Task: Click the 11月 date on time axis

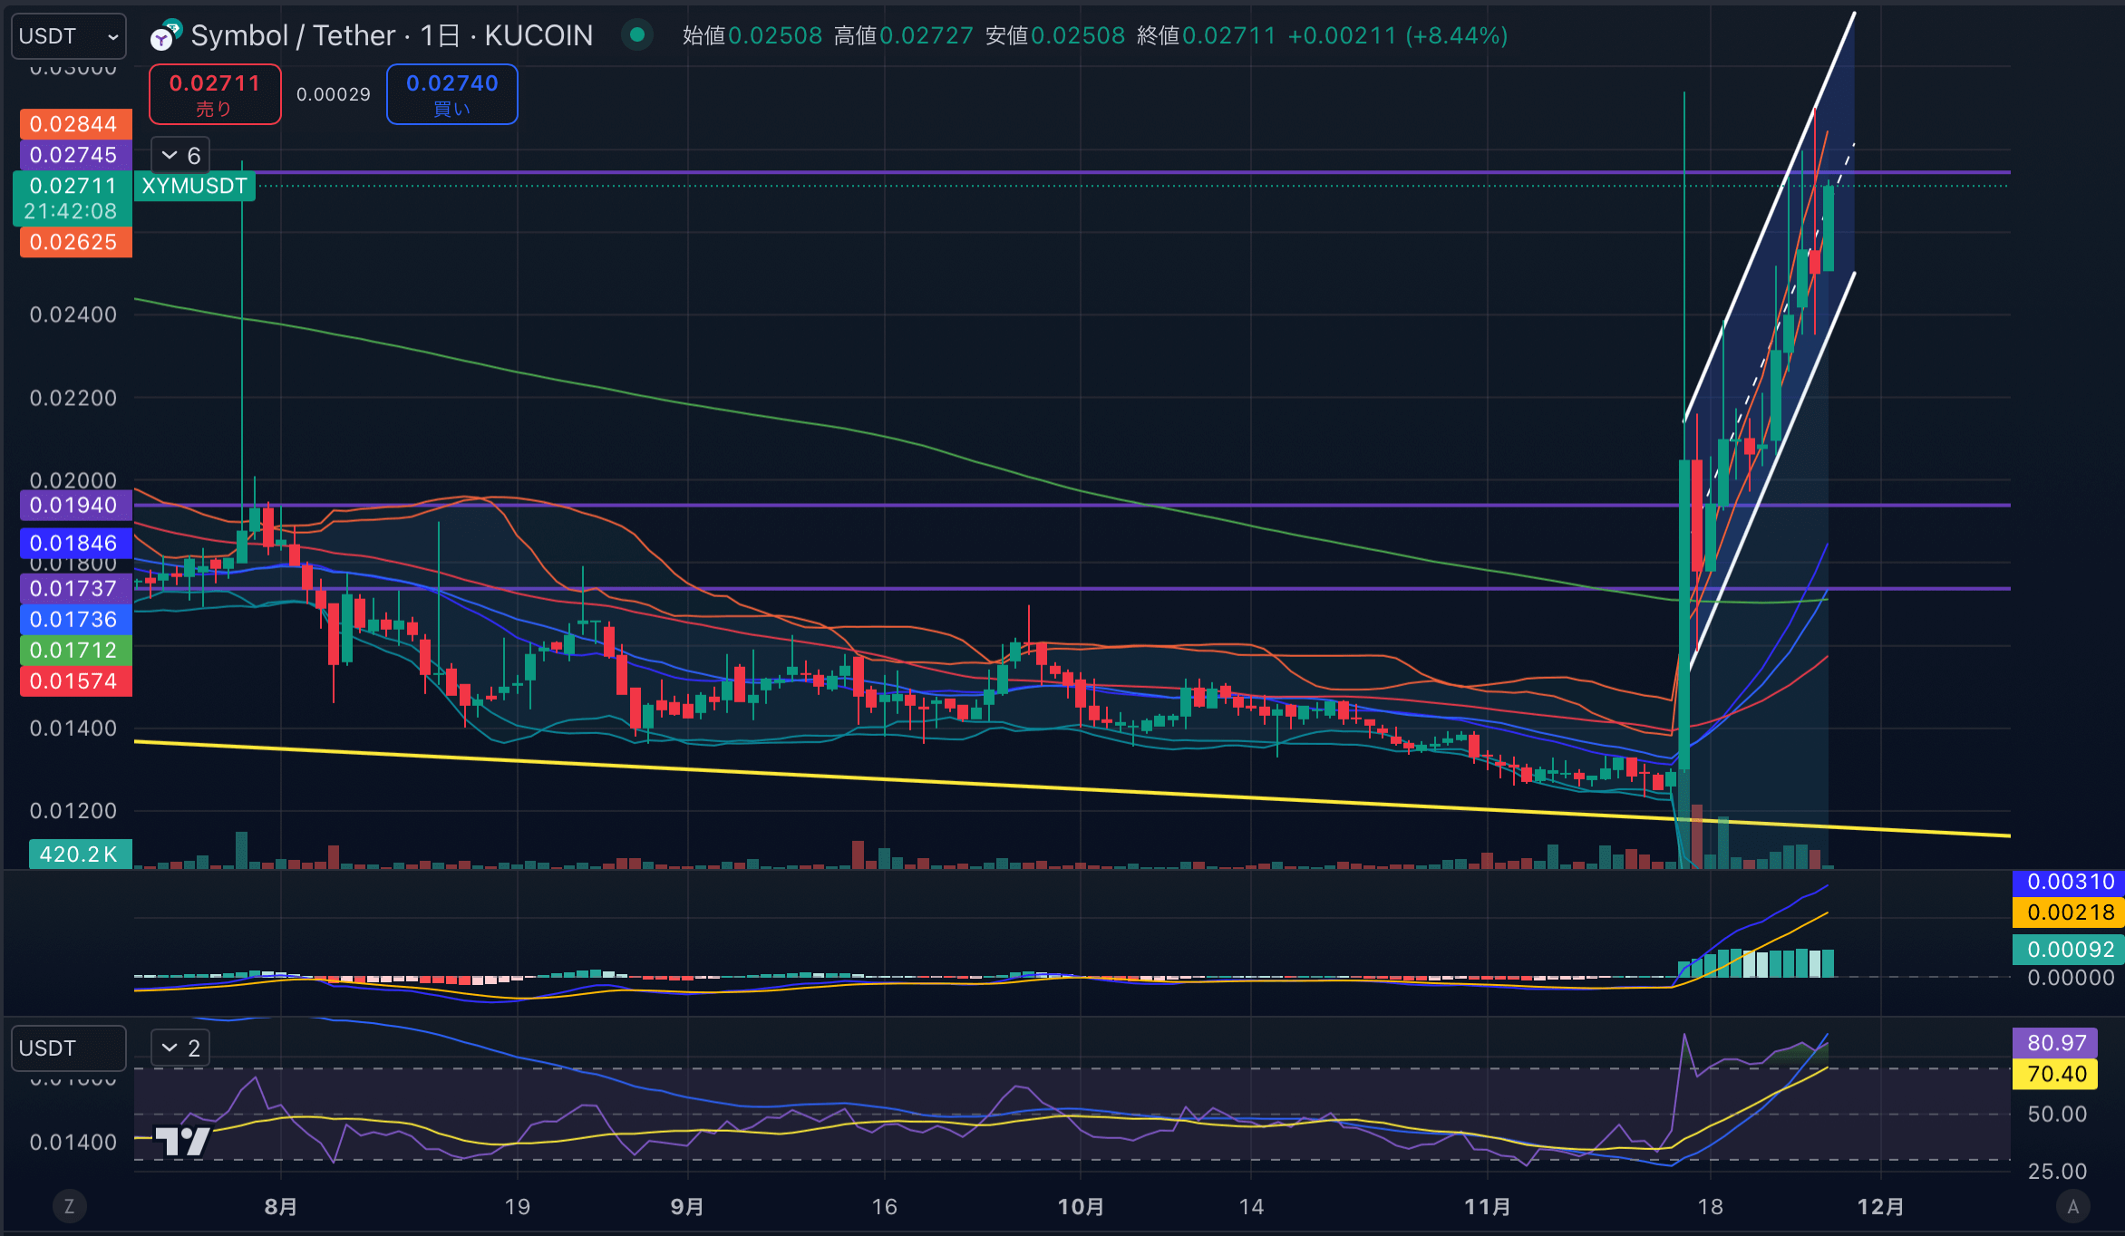Action: coord(1488,1207)
